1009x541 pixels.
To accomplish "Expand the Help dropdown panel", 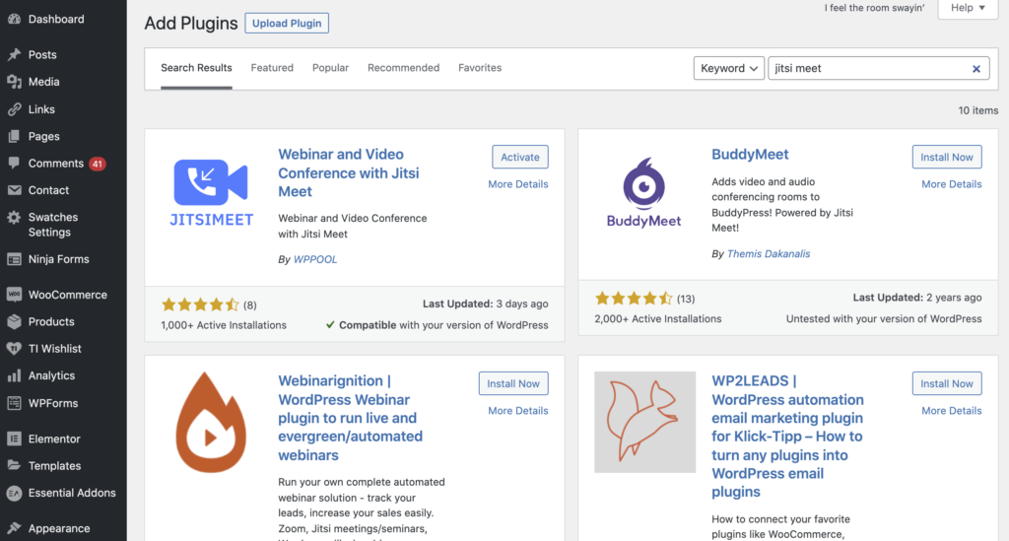I will coord(968,8).
